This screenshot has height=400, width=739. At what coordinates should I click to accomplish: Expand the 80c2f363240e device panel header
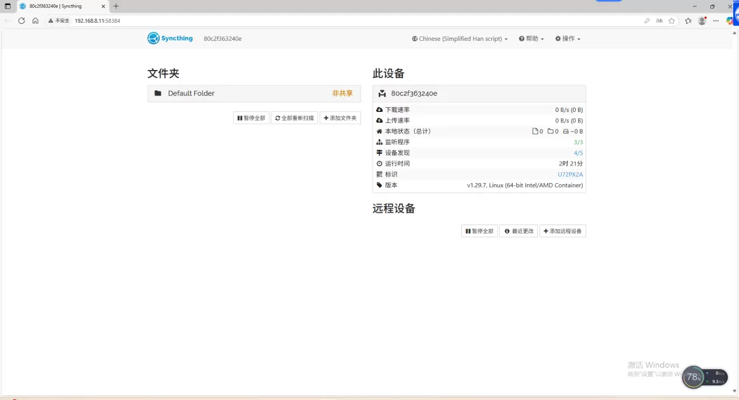point(479,93)
